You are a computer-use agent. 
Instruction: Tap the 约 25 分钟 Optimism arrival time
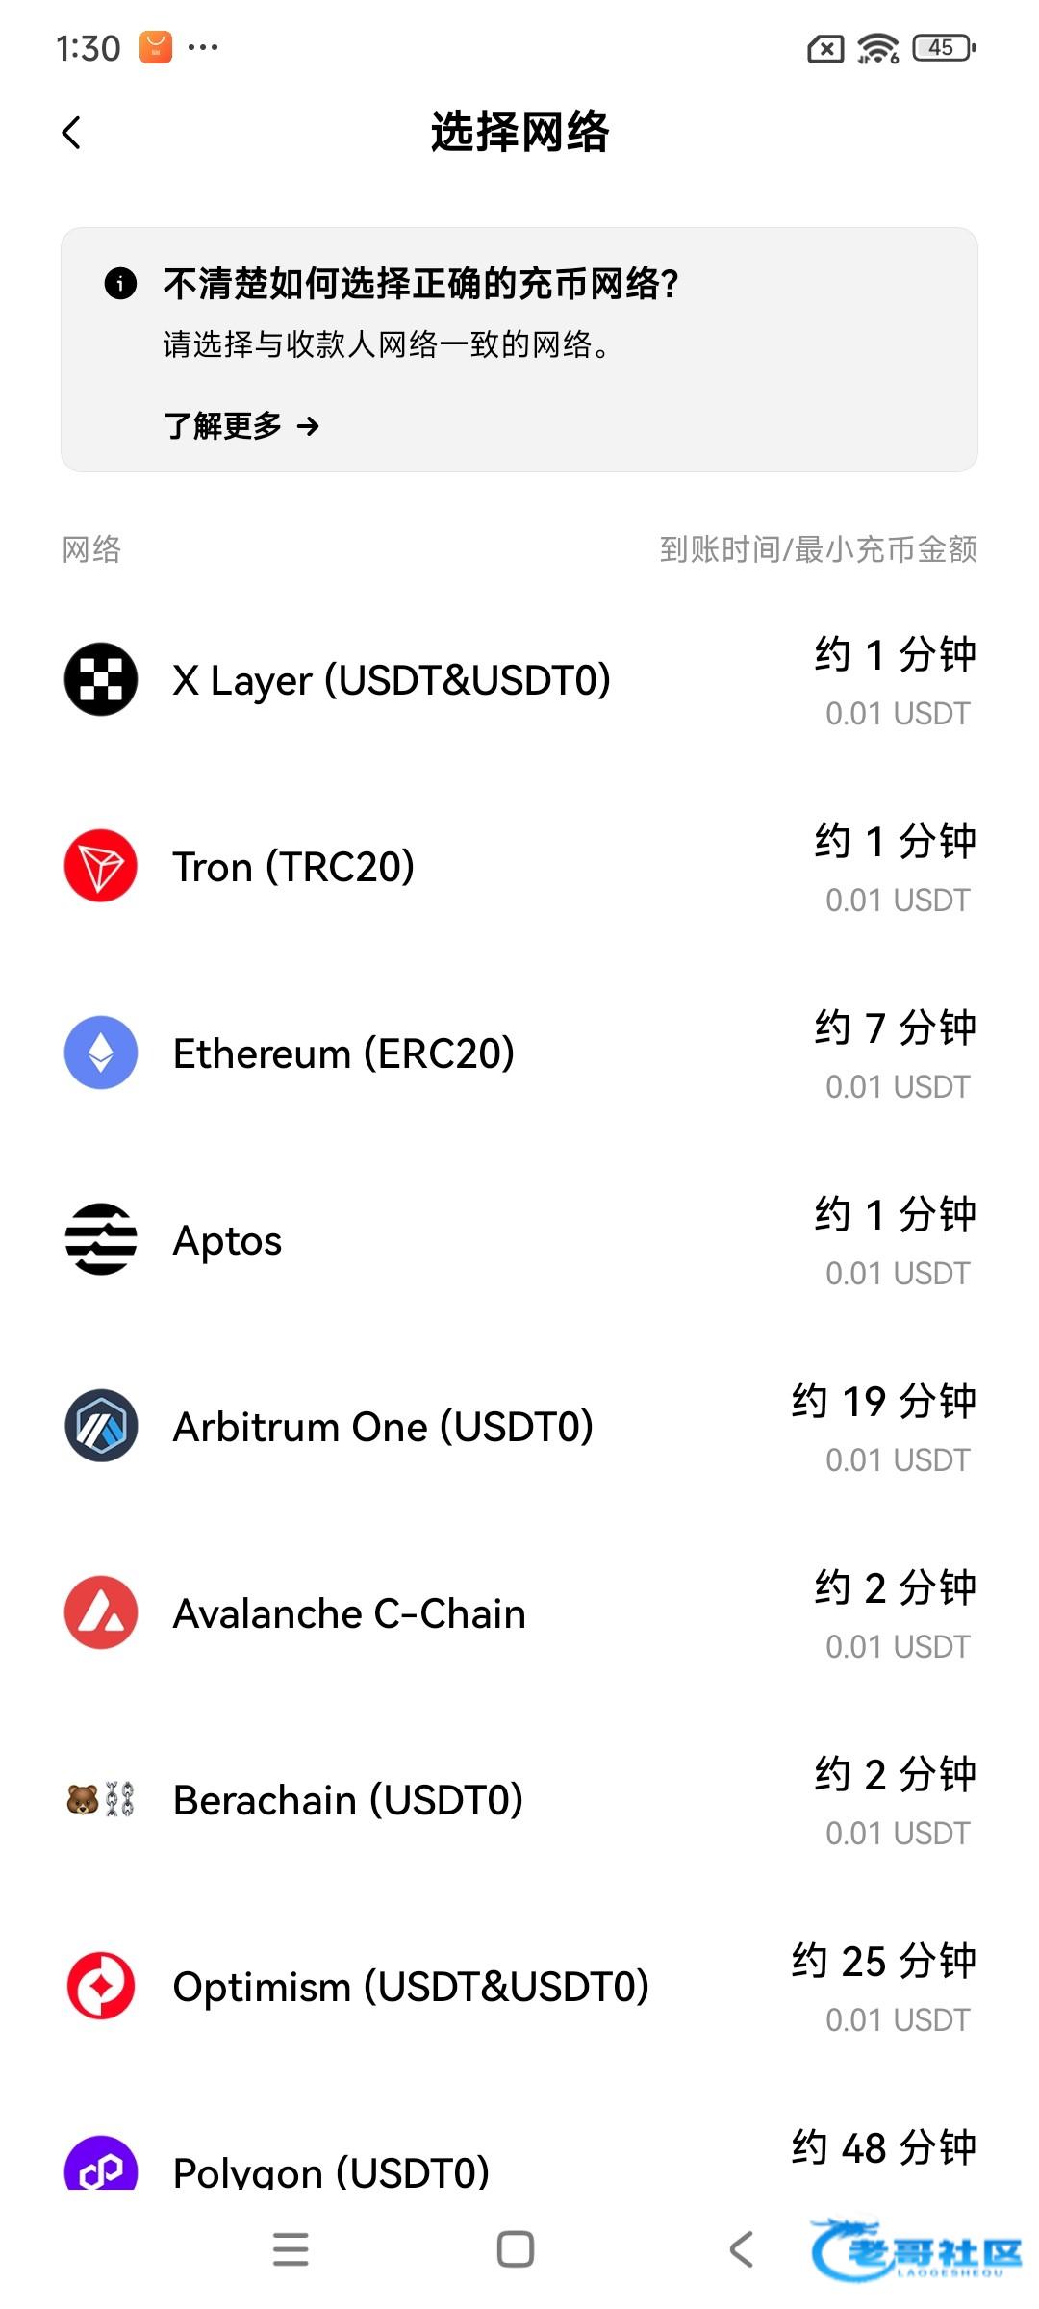883,1961
